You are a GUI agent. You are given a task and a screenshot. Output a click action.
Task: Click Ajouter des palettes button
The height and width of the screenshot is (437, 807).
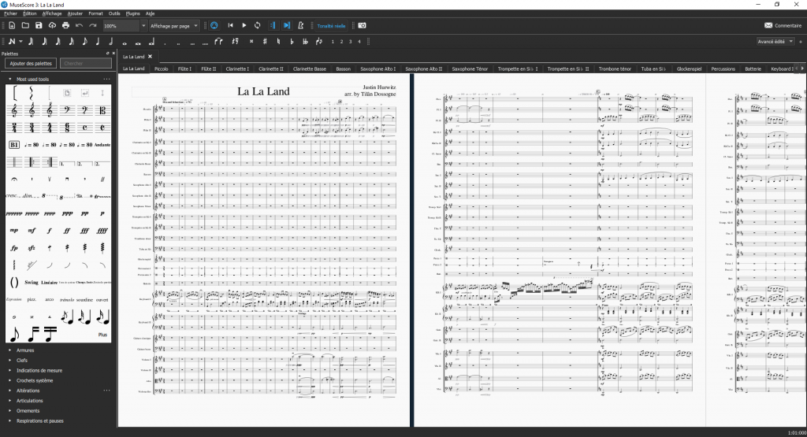(x=31, y=63)
